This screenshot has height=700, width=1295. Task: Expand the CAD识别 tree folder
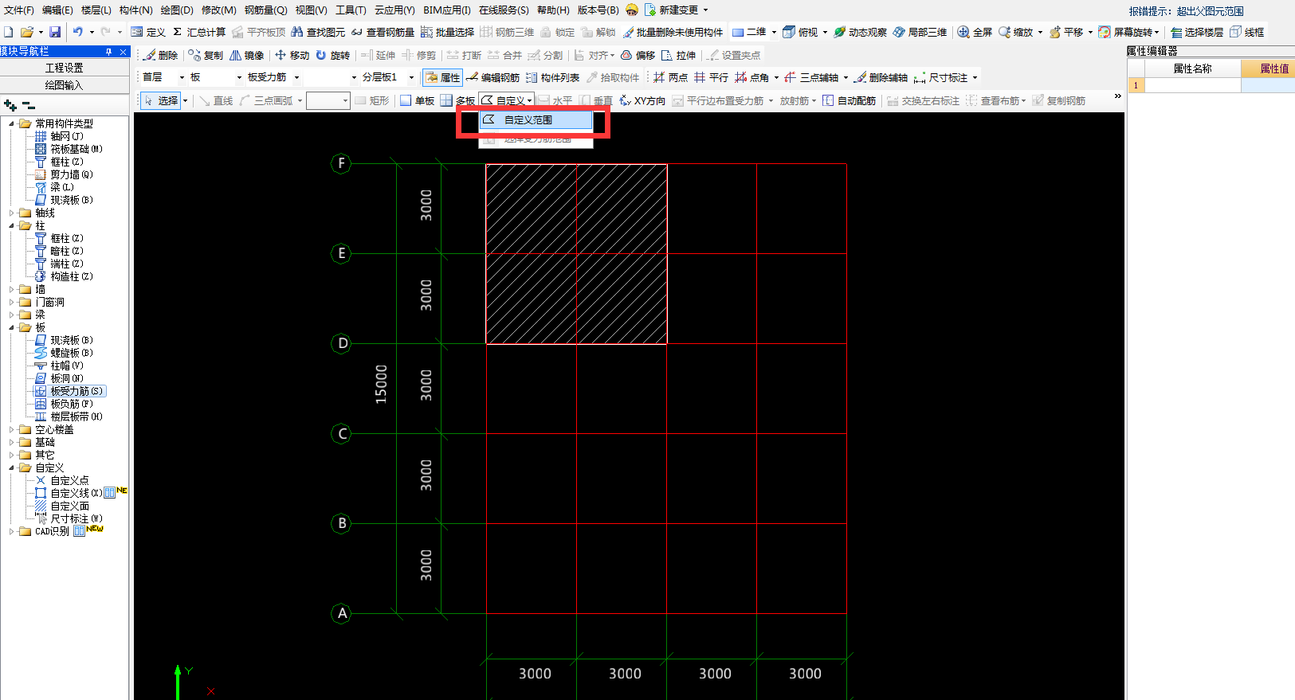(12, 531)
